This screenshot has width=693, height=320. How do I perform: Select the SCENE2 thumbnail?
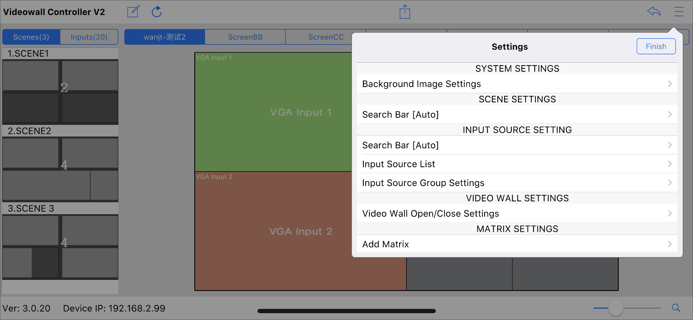pos(60,169)
